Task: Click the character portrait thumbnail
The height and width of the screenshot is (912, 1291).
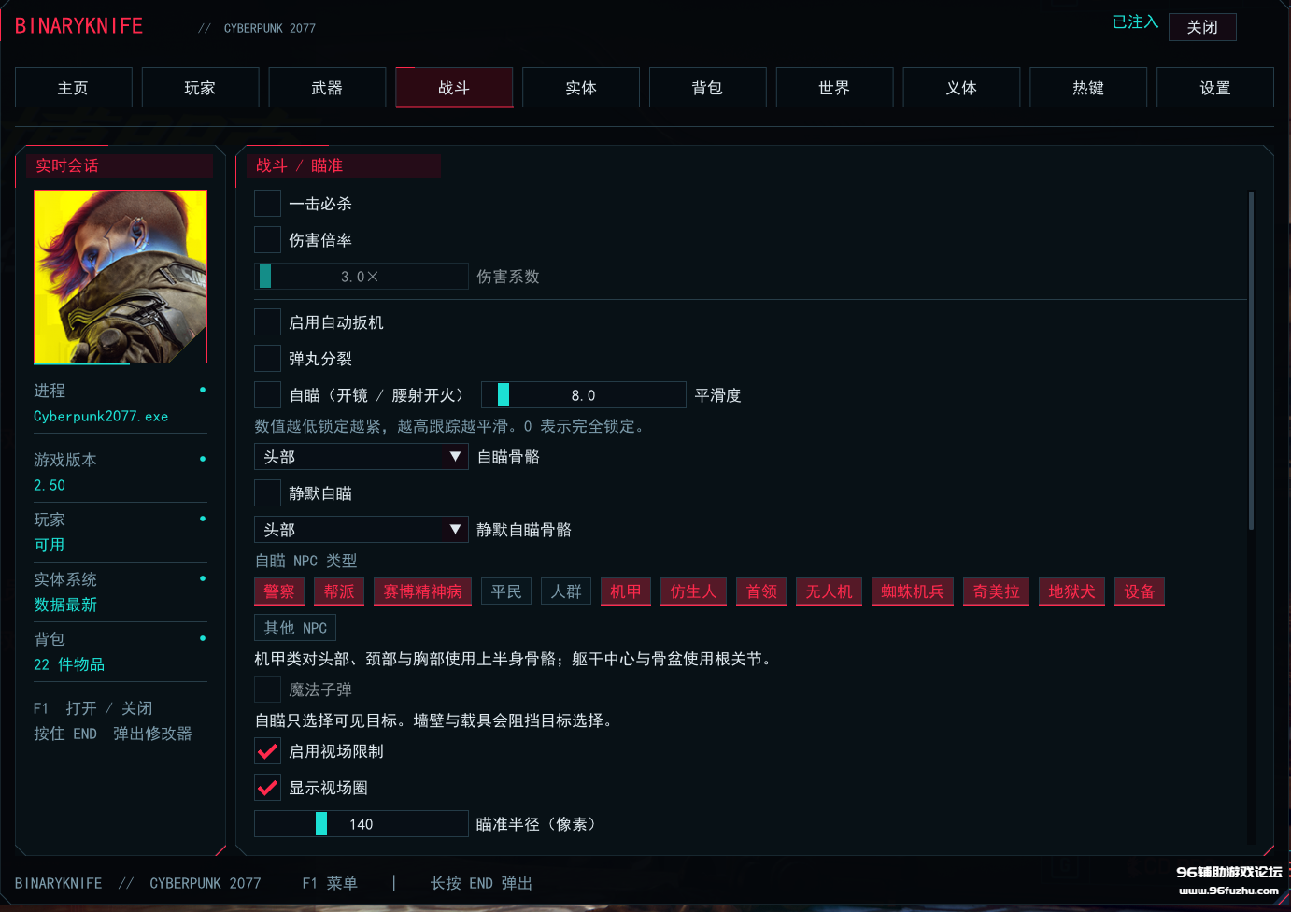Action: click(x=121, y=277)
